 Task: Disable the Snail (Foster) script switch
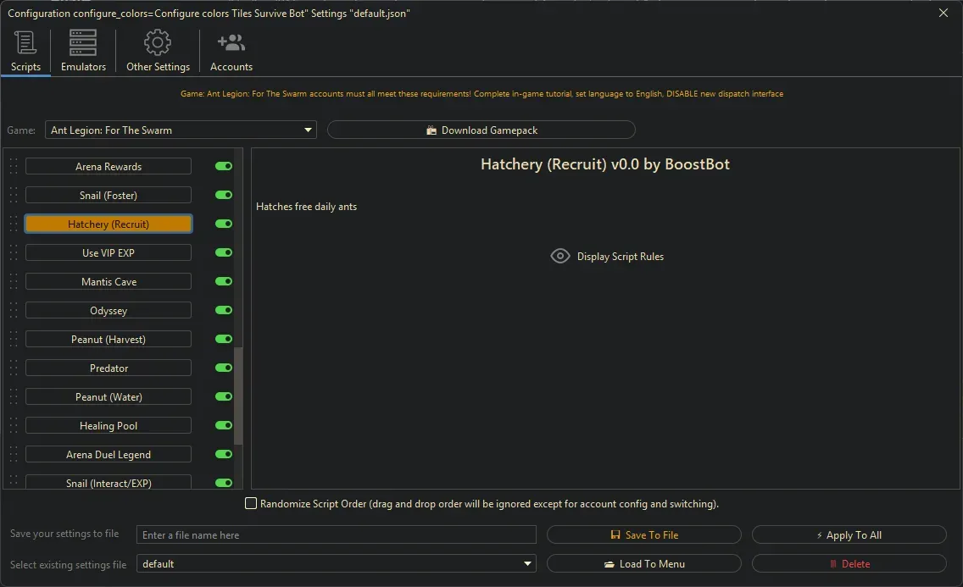point(224,195)
